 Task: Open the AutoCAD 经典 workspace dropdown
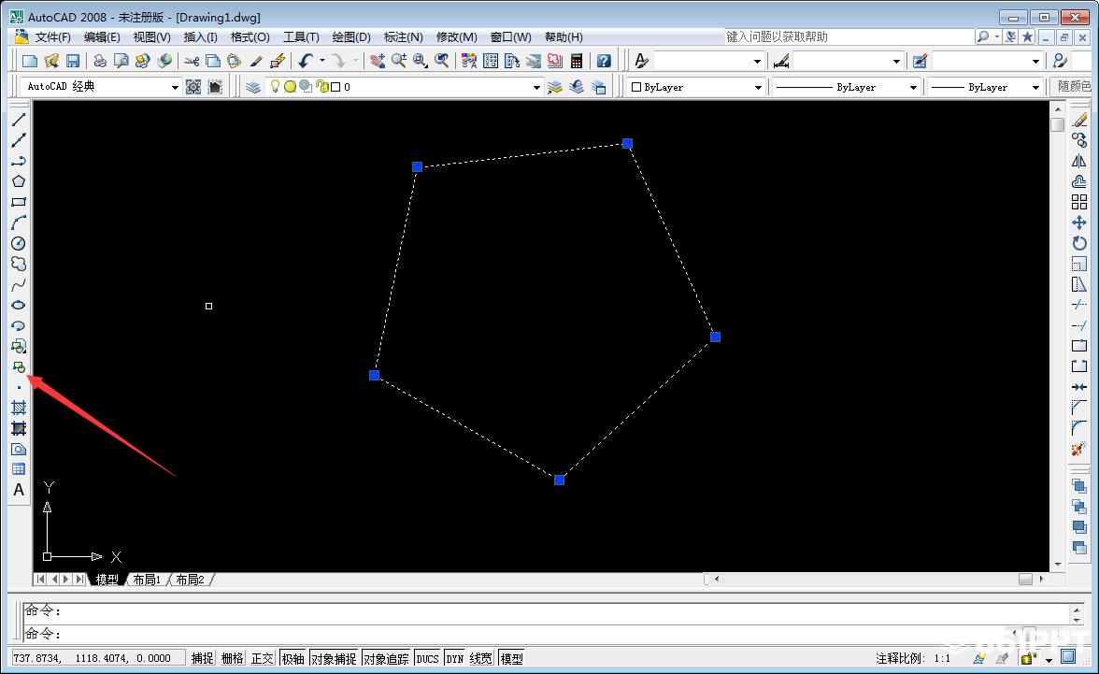pyautogui.click(x=176, y=87)
